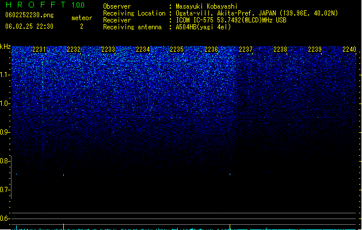Click the 0.9 kHz axis label

click(x=5, y=132)
